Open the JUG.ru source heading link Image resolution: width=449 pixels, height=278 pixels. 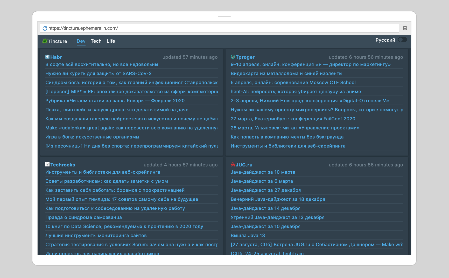[x=244, y=165]
